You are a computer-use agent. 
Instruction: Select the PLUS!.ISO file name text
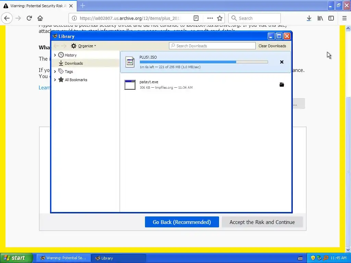pyautogui.click(x=148, y=57)
